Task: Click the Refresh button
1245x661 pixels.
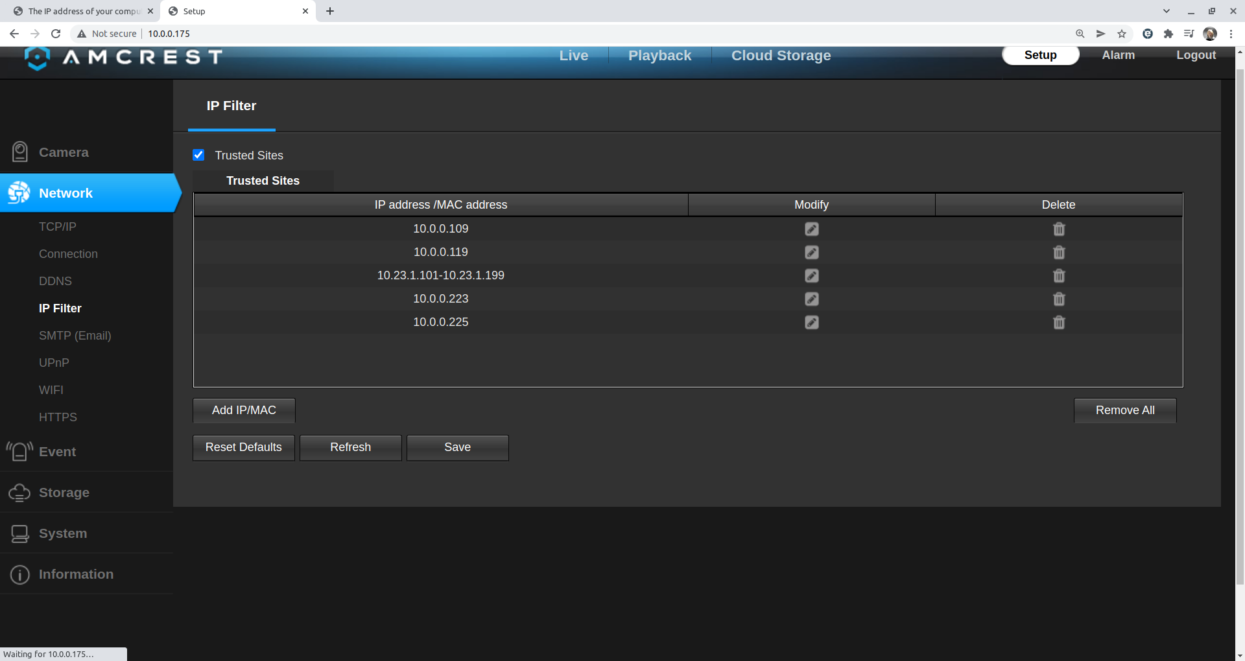Action: point(351,448)
